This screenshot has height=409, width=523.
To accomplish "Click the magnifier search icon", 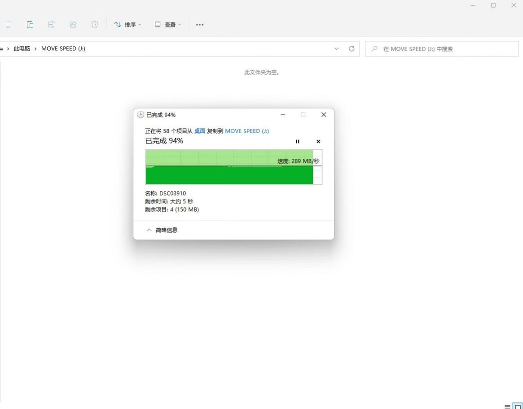I will [x=374, y=49].
